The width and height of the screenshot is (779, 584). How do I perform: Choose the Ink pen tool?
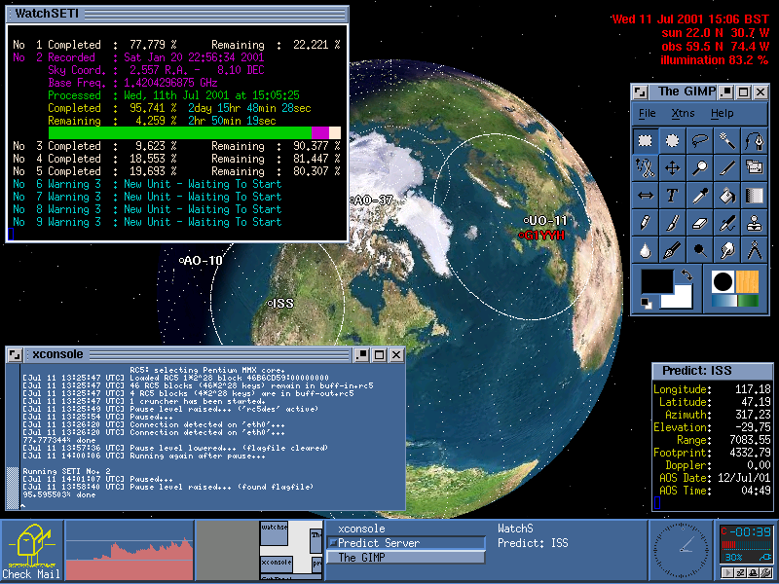pyautogui.click(x=672, y=250)
